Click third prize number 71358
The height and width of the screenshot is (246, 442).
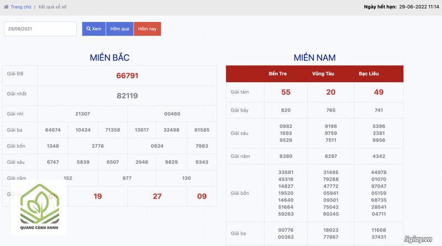tap(113, 130)
